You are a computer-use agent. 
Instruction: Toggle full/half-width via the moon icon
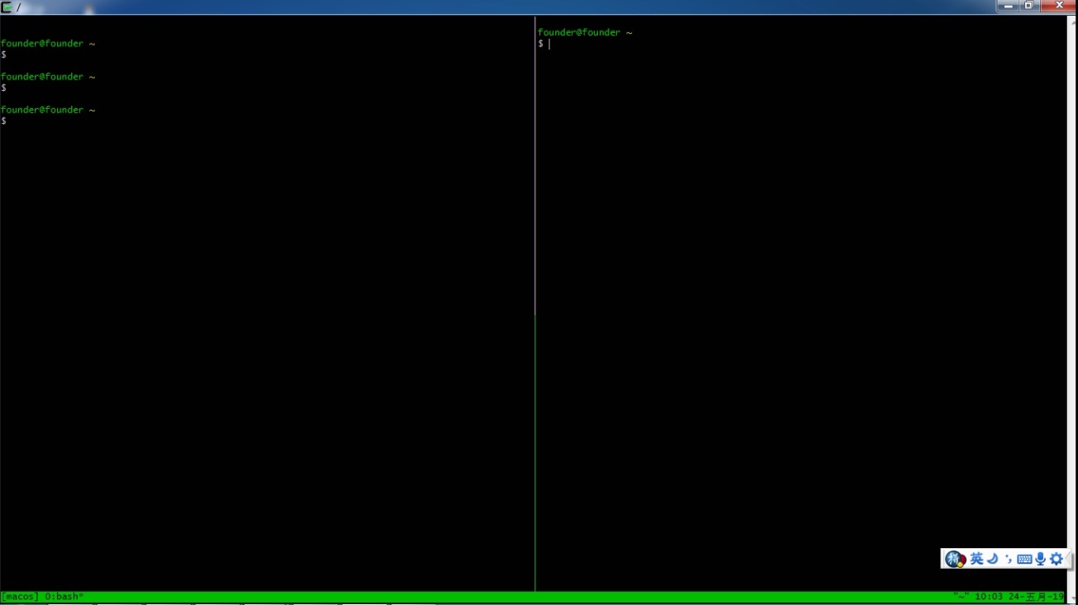point(993,559)
